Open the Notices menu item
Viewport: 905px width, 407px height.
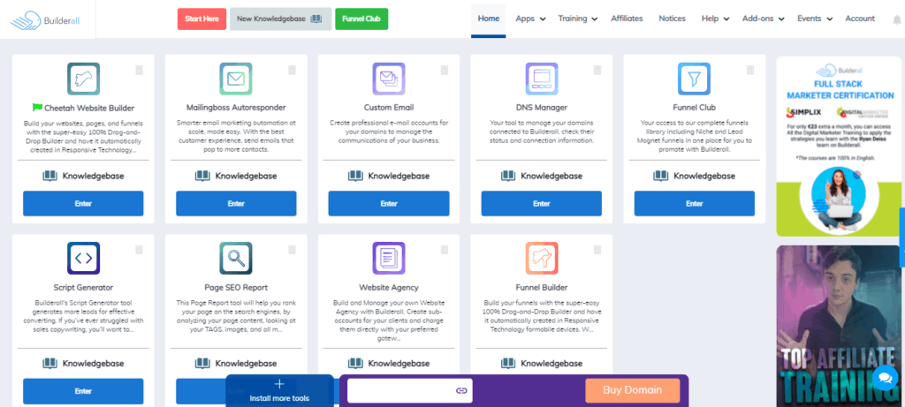tap(672, 19)
